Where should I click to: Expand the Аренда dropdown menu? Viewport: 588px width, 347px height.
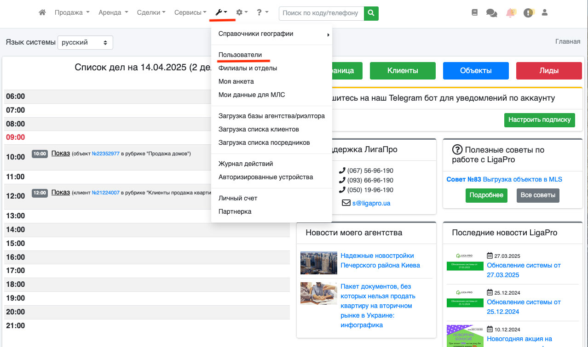tap(113, 13)
